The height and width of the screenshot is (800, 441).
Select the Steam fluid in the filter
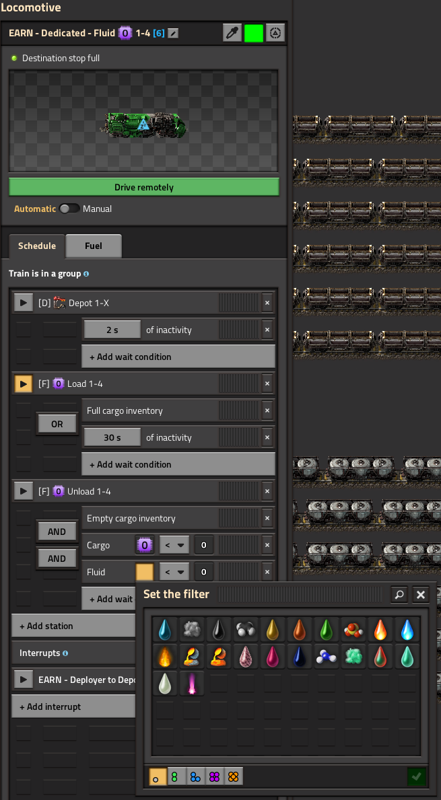click(x=191, y=630)
